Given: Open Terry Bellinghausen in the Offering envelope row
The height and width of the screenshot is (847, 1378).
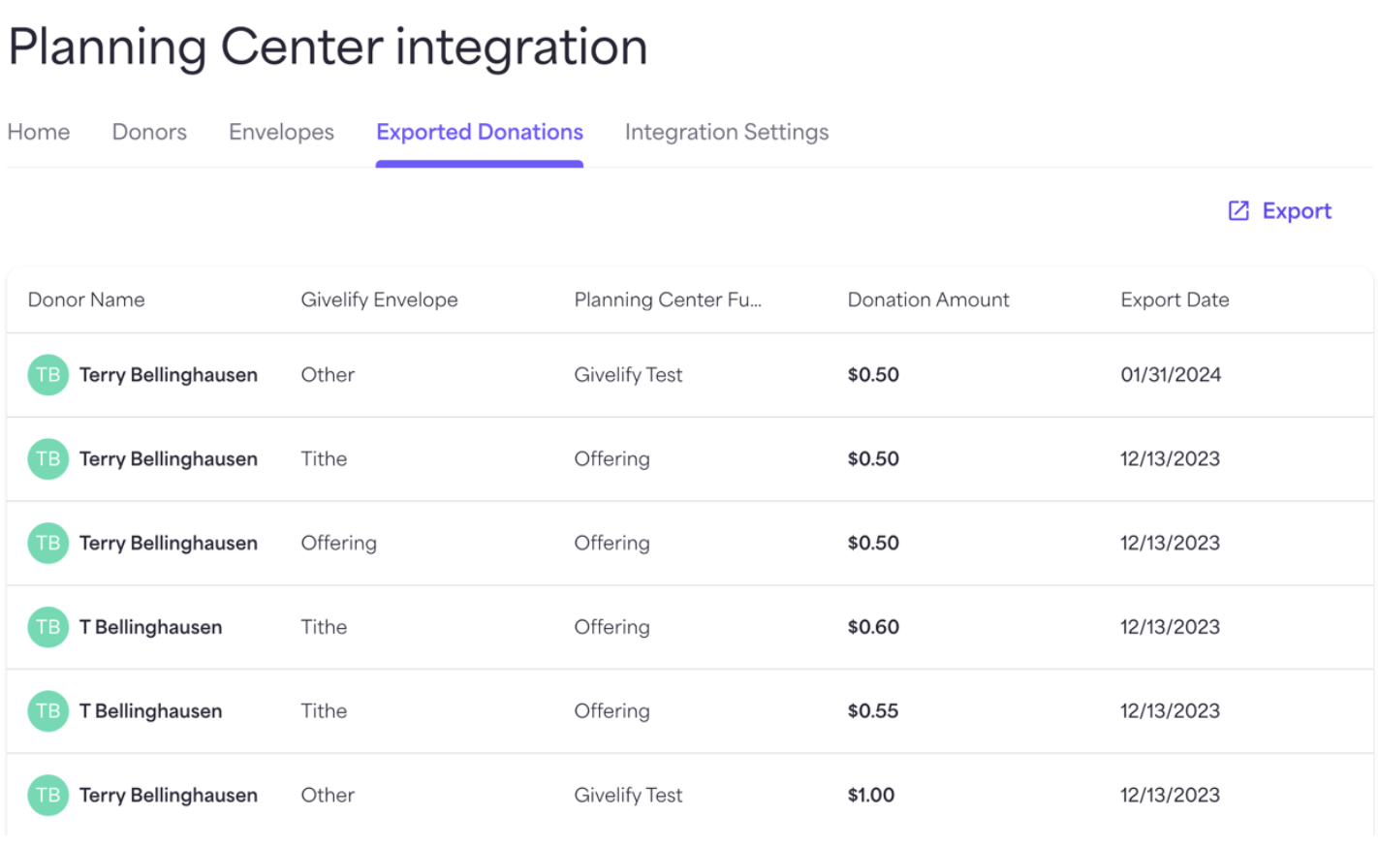Looking at the screenshot, I should tap(169, 543).
